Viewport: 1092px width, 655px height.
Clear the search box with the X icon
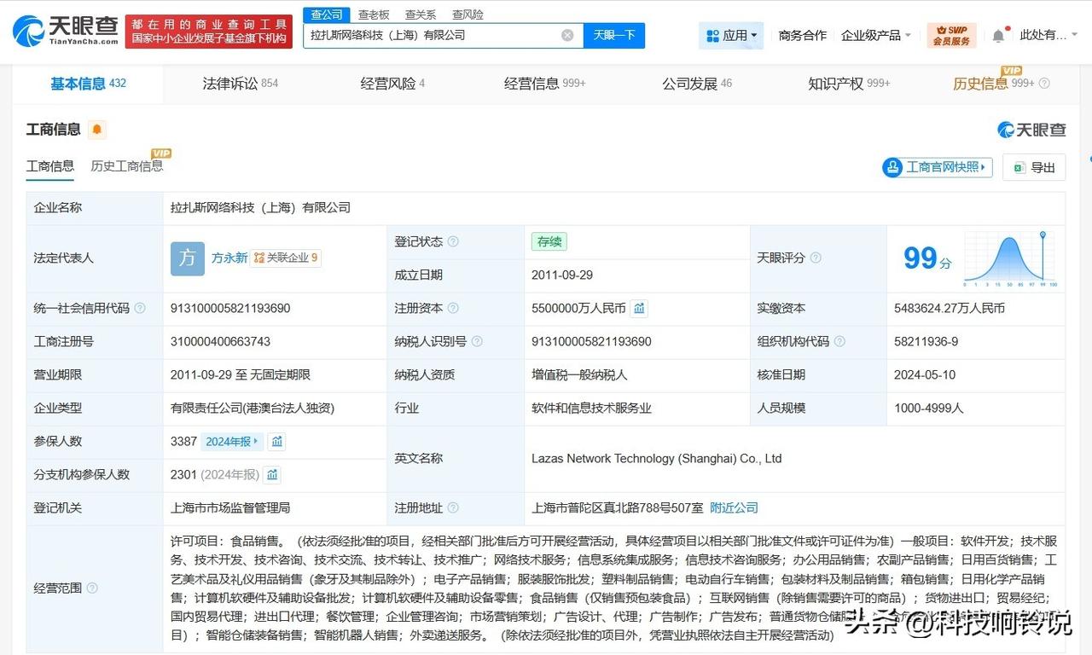(x=567, y=35)
